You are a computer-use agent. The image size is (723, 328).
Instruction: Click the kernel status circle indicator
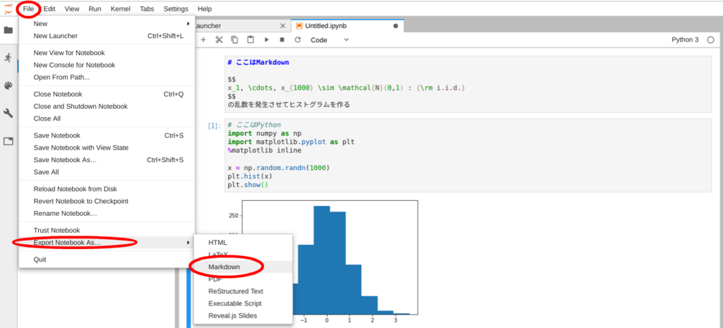[710, 40]
